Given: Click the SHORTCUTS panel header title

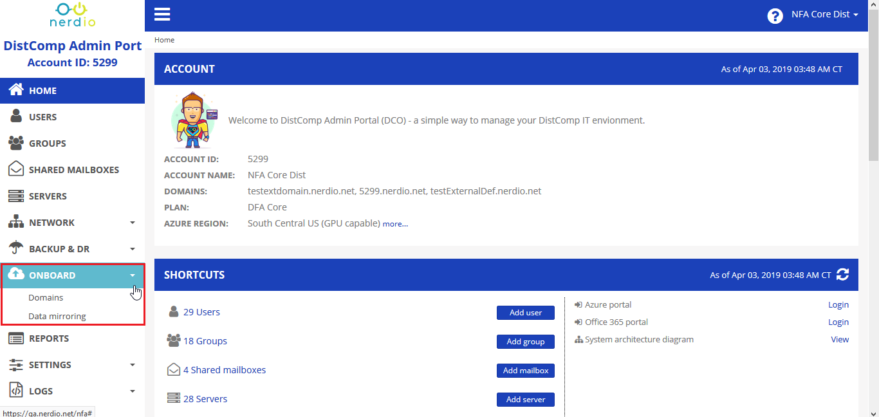Looking at the screenshot, I should click(x=194, y=275).
